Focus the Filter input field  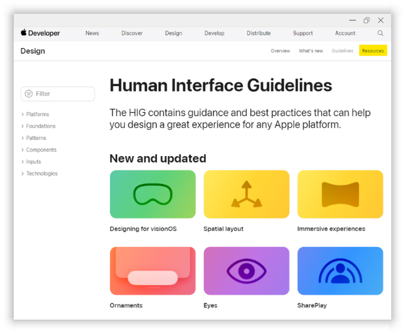pos(58,94)
